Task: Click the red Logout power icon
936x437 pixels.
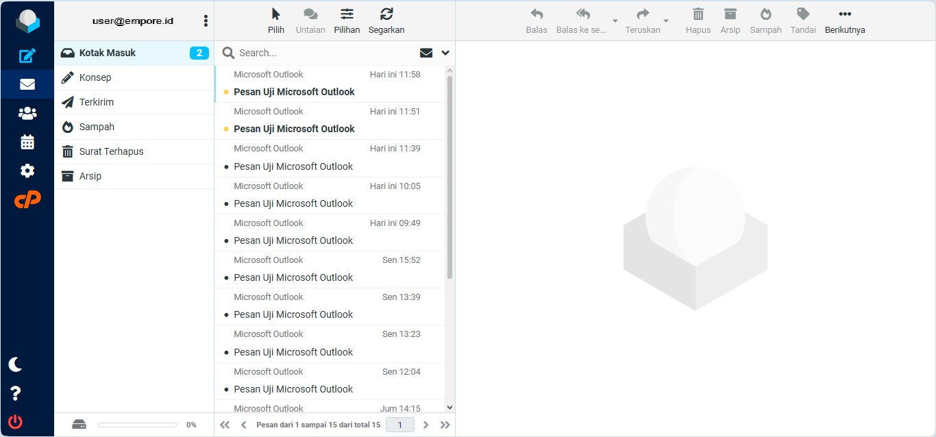Action: click(x=15, y=422)
